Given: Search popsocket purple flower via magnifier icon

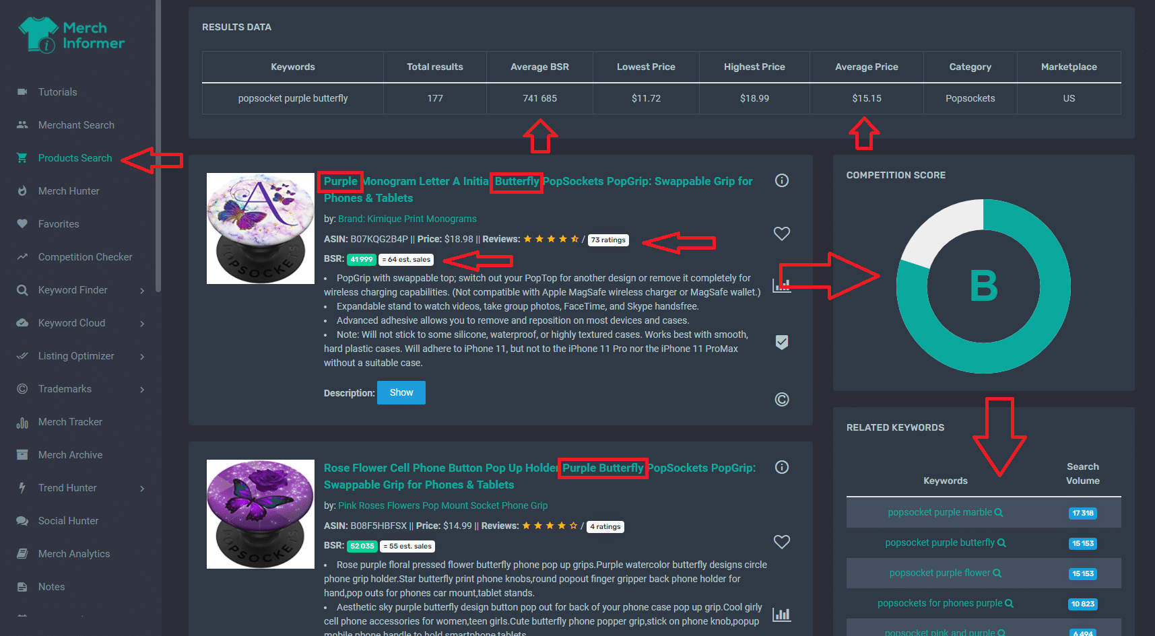Looking at the screenshot, I should pyautogui.click(x=997, y=573).
